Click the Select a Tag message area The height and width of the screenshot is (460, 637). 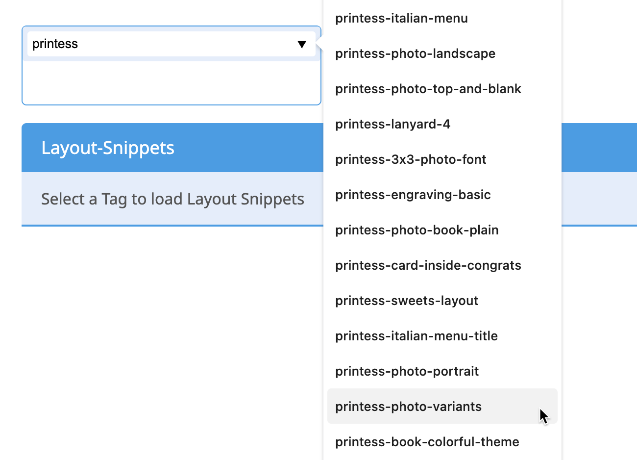pos(172,199)
